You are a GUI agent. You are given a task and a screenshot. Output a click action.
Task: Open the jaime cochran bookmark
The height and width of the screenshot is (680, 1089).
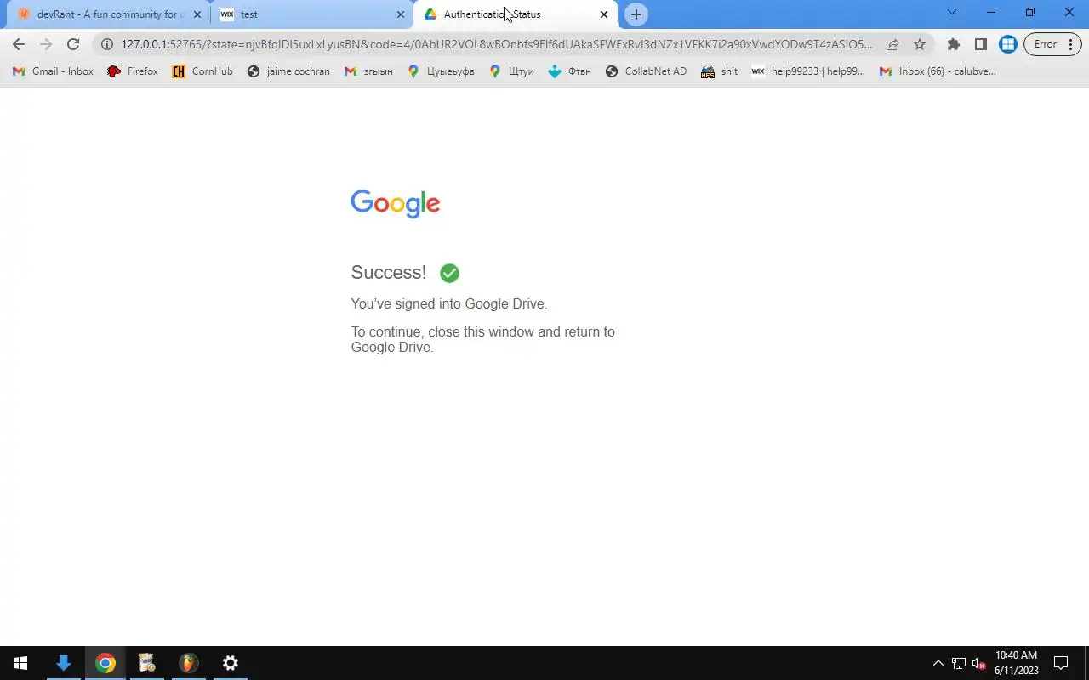(x=288, y=71)
